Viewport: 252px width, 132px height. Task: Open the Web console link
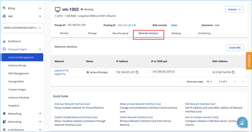[174, 25]
